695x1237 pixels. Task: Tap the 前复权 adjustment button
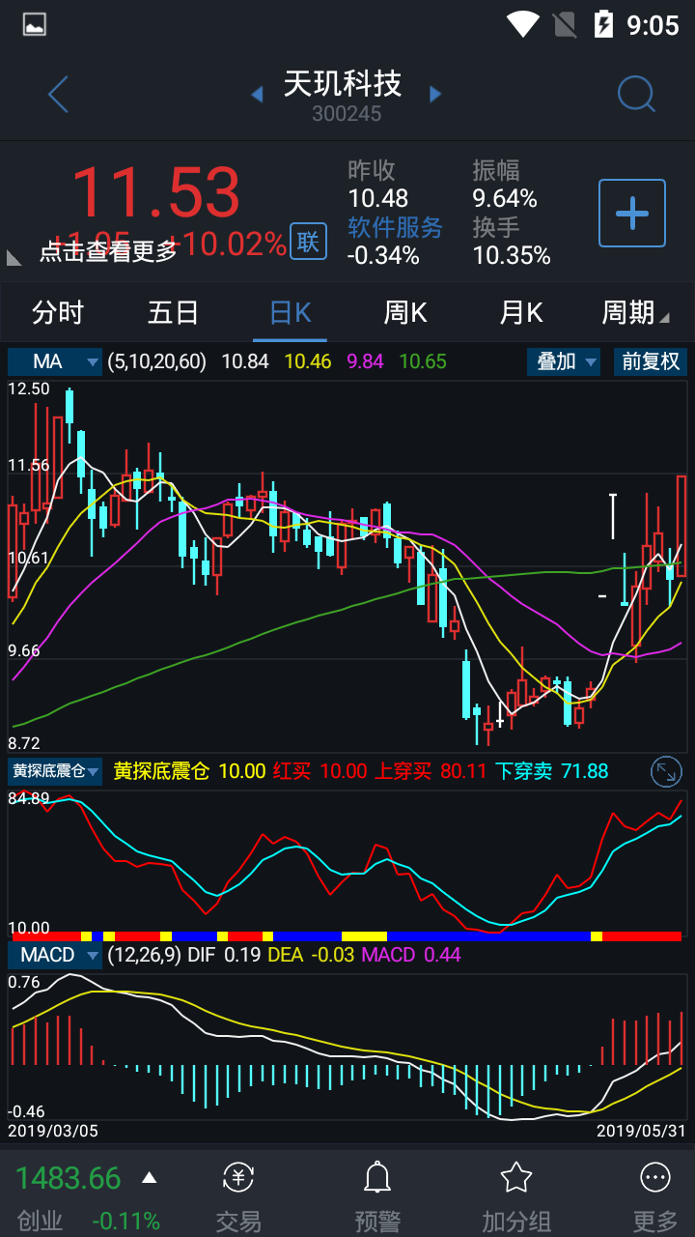651,361
